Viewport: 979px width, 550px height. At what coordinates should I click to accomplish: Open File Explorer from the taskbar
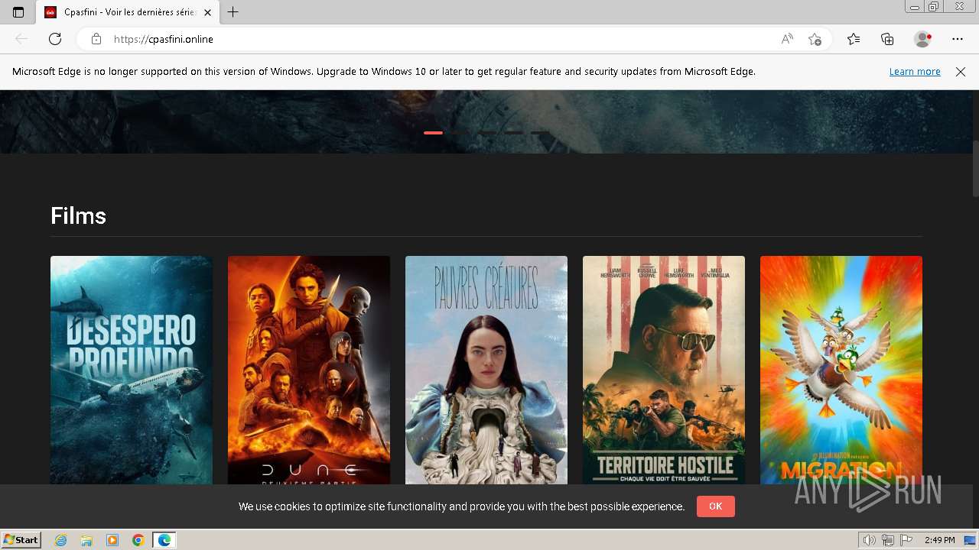click(86, 540)
